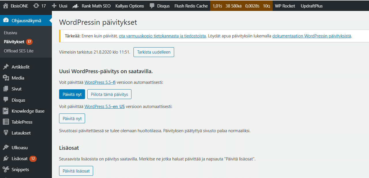Viewport: 369px width, 178px height.
Task: Select the Artikkelit pin icon in sidebar
Action: [6, 67]
